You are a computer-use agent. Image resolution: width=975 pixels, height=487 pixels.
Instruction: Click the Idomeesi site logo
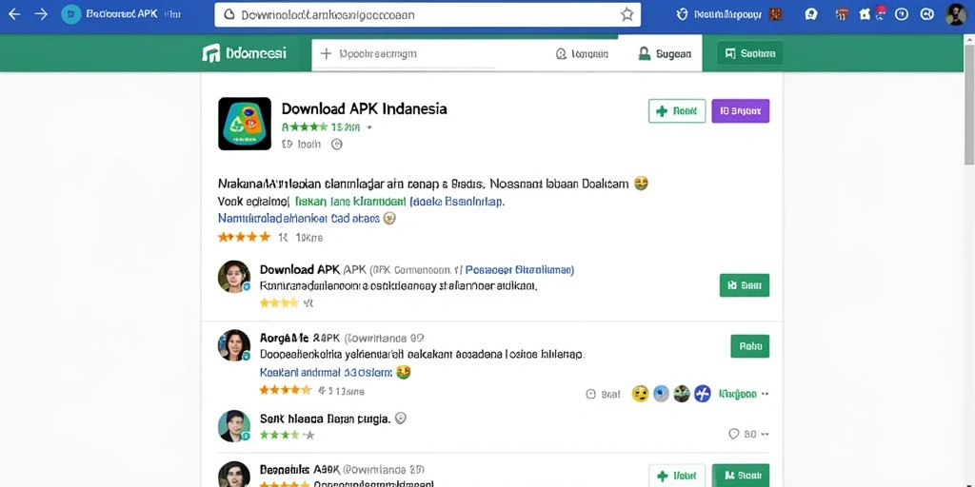[x=245, y=53]
